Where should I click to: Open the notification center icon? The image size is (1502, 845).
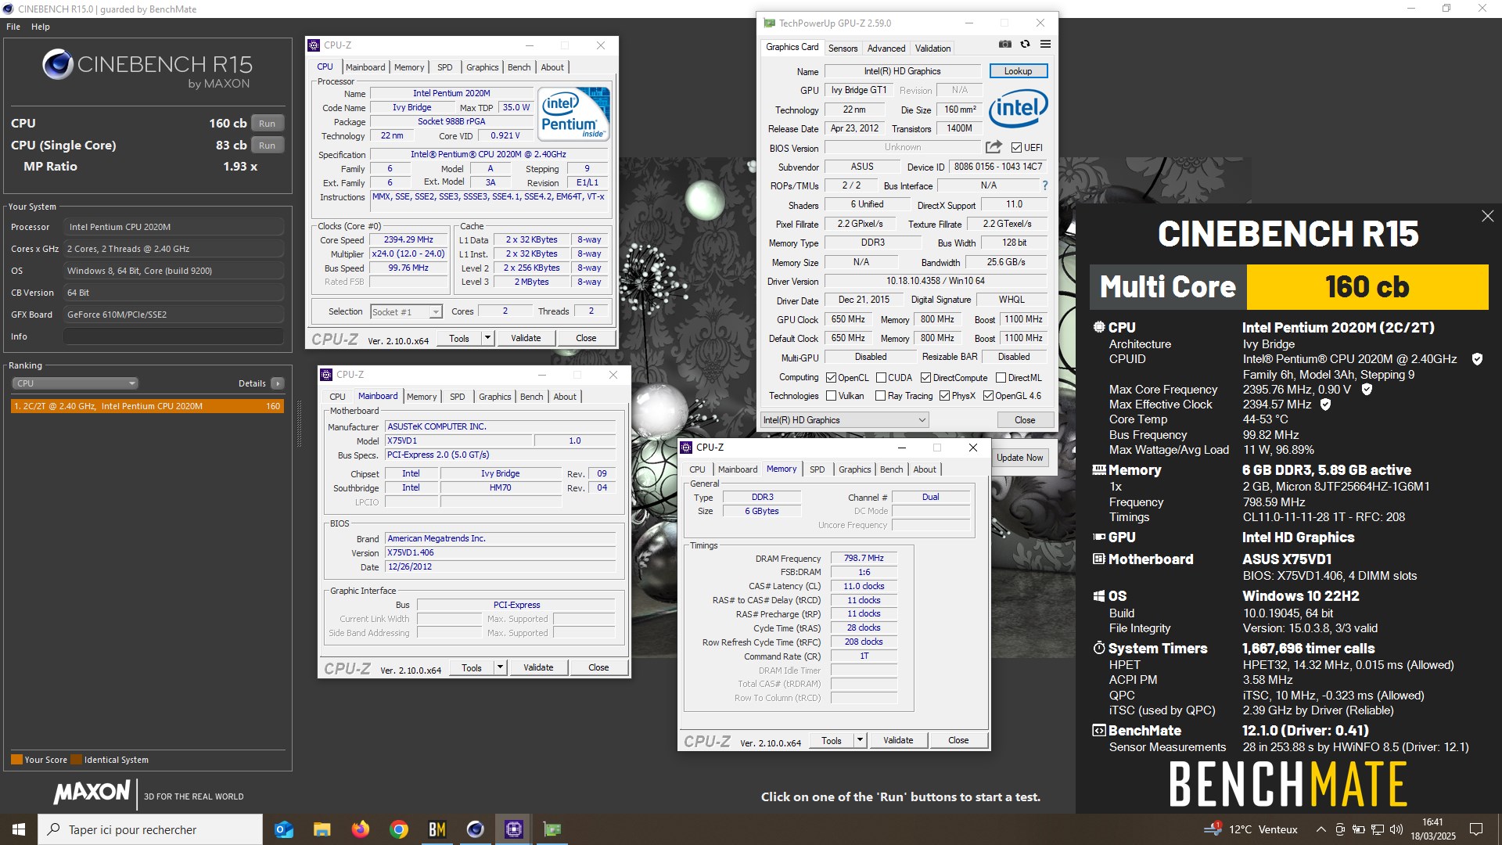(1476, 829)
